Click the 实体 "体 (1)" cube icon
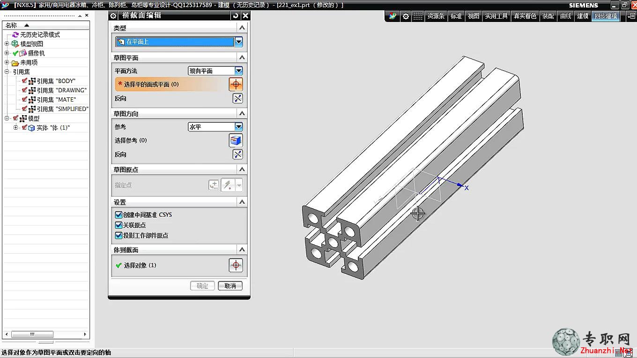This screenshot has width=637, height=358. (31, 128)
